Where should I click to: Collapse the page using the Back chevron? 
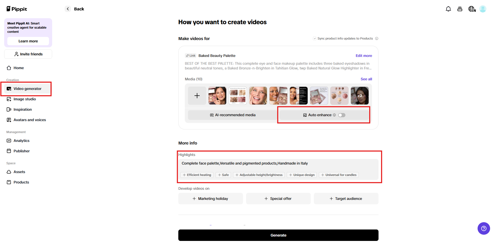click(68, 9)
